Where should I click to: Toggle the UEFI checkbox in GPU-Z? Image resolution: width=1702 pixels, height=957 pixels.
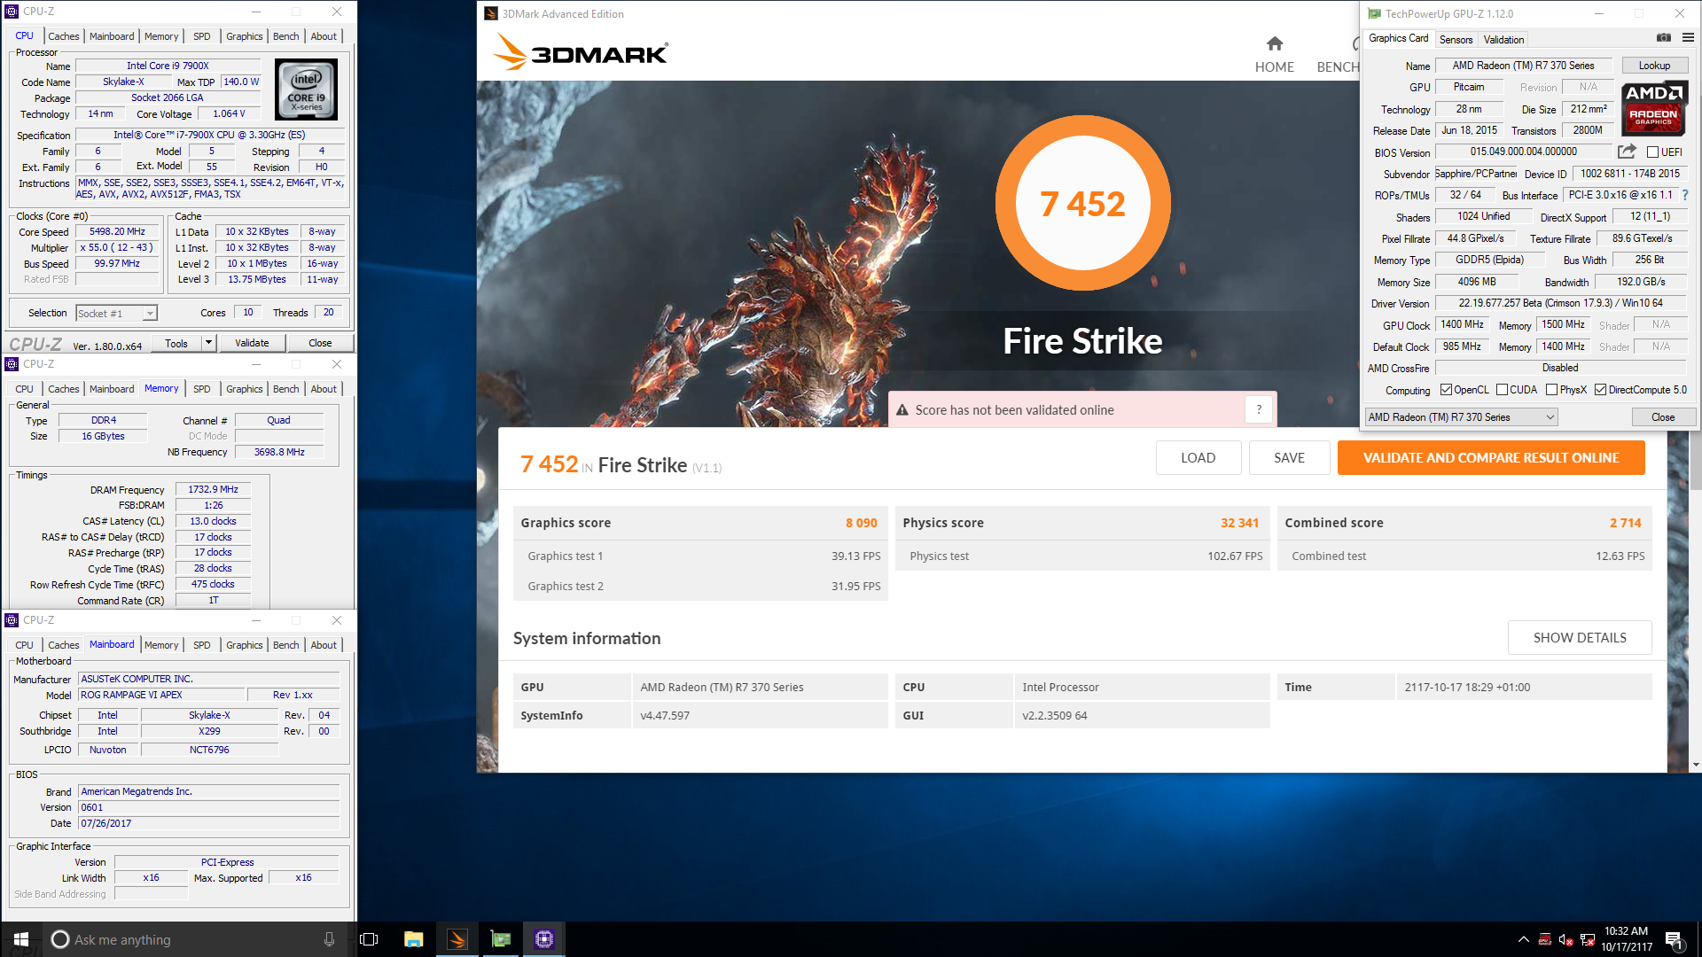click(x=1652, y=152)
